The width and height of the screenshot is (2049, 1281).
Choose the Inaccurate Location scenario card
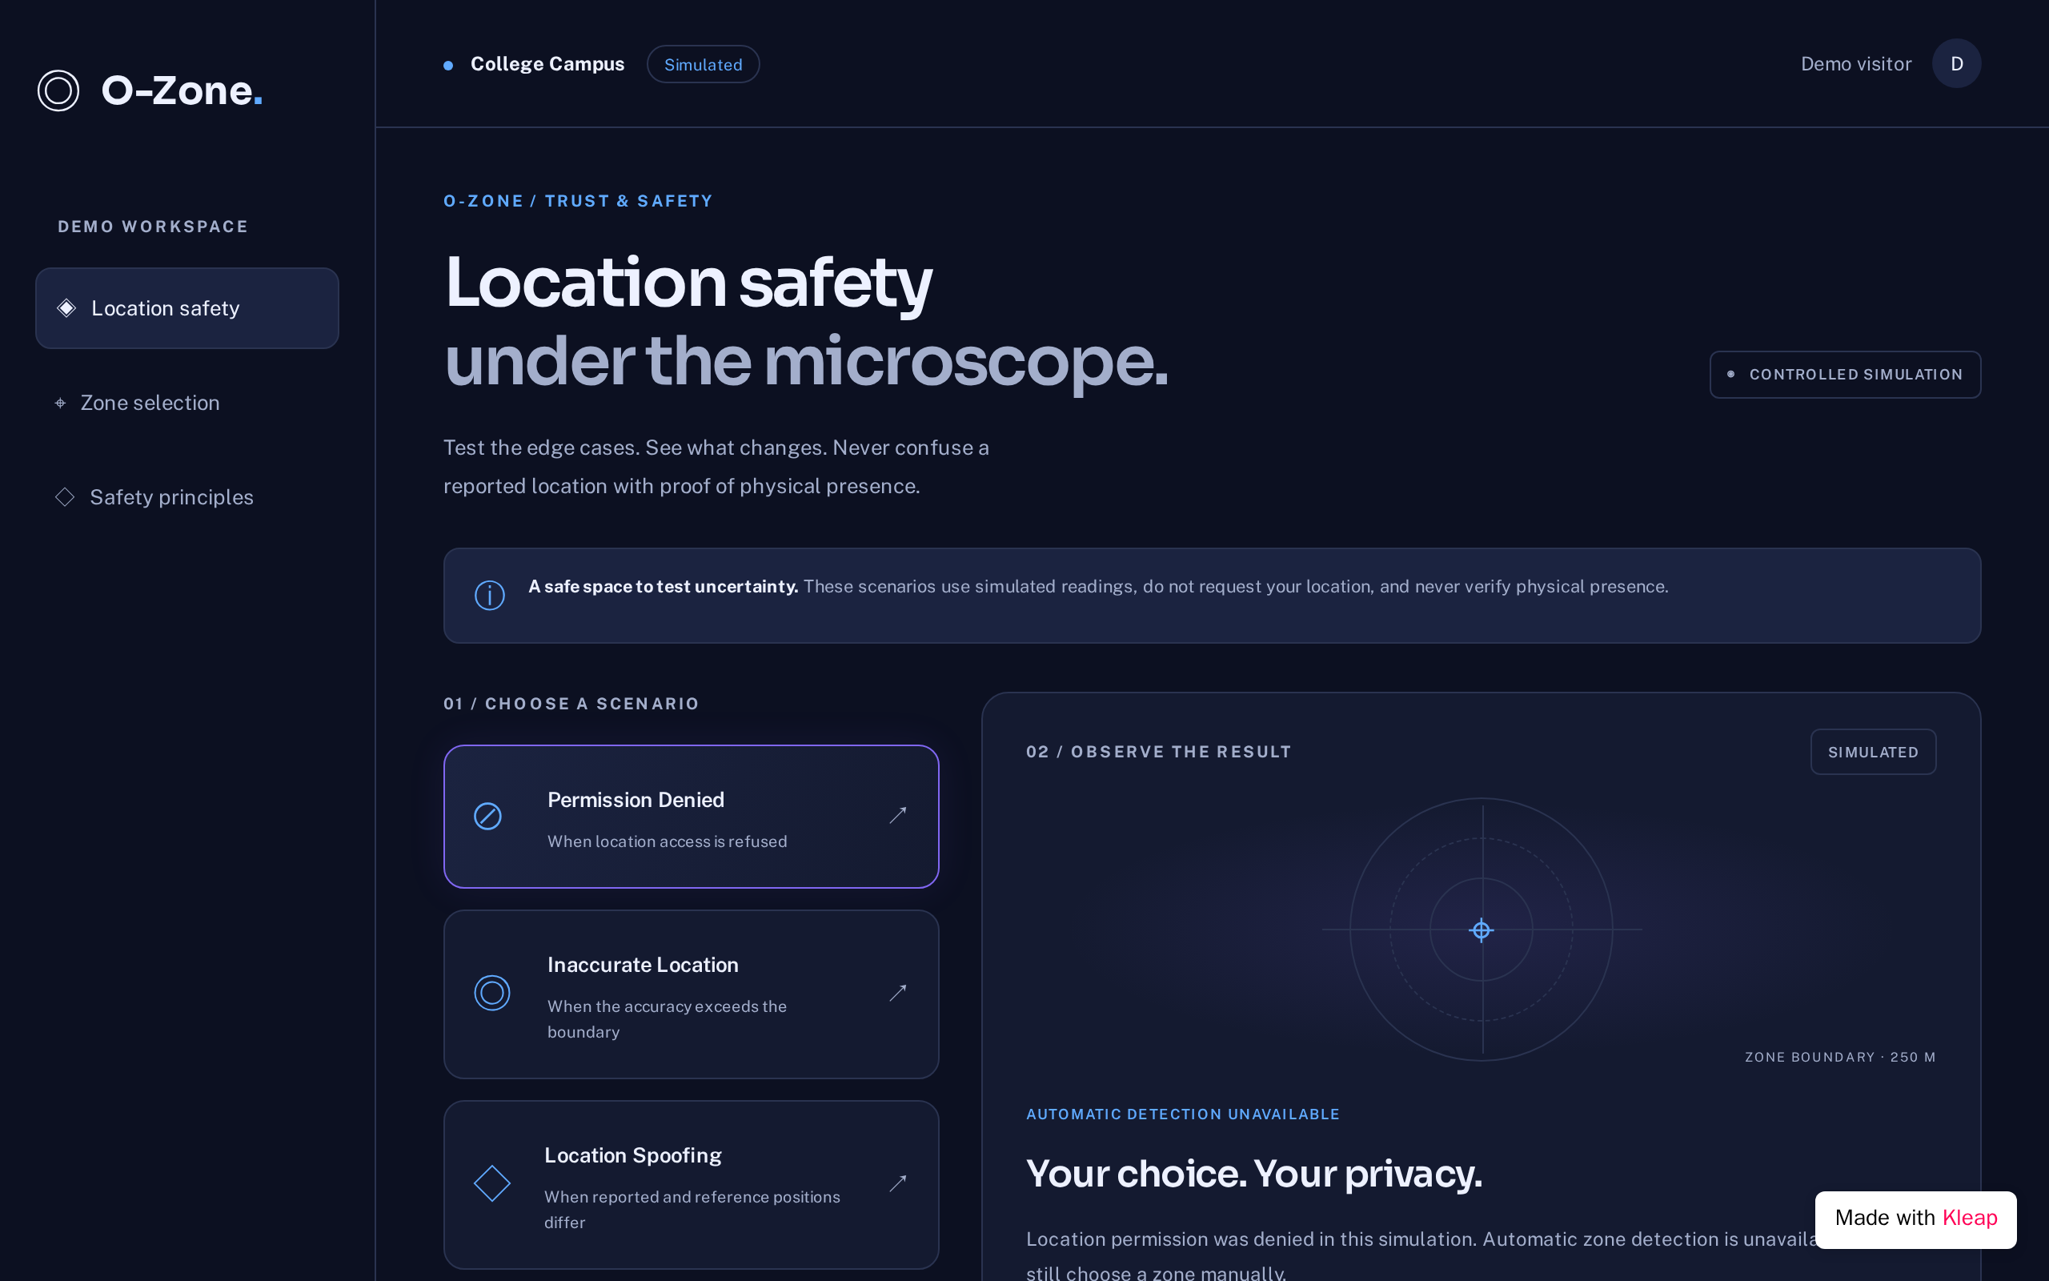click(x=691, y=994)
